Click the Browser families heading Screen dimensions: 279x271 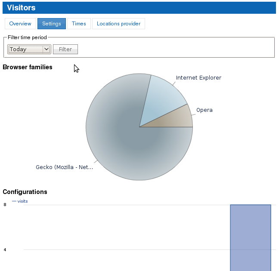click(28, 67)
